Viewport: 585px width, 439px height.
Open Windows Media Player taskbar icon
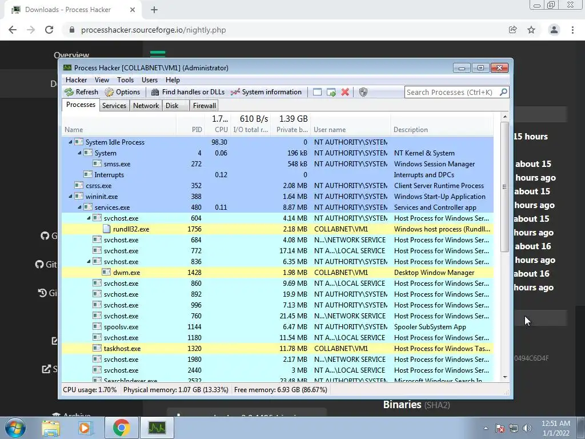tap(85, 428)
